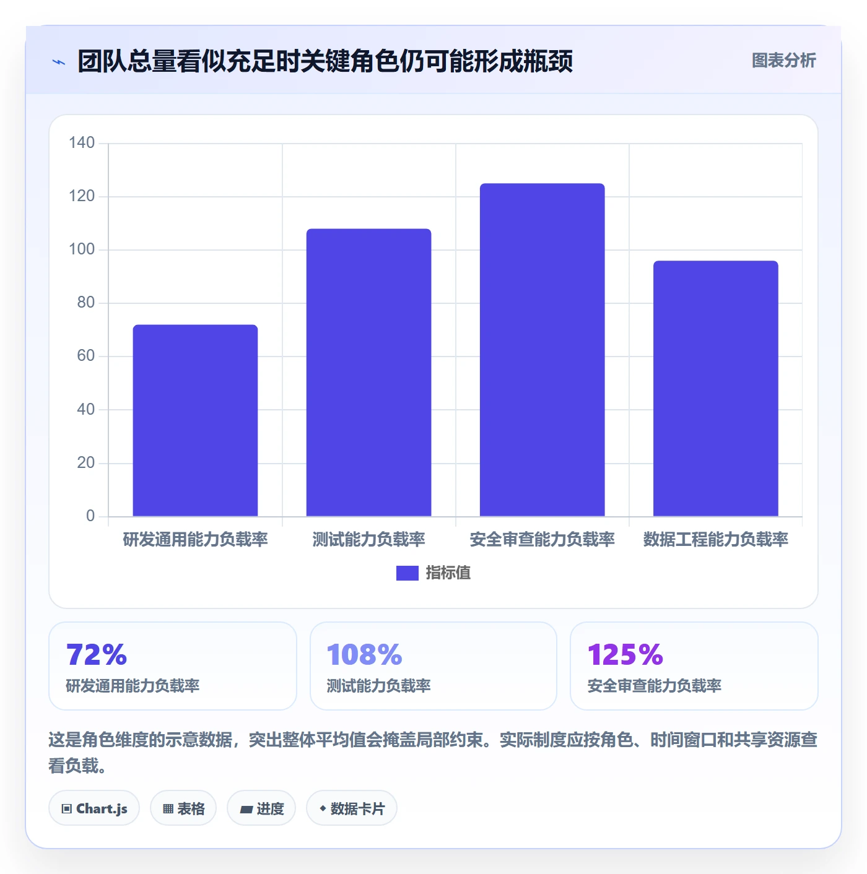Viewport: 867px width, 874px height.
Task: Select the 安全审查能力负载率 bar in the chart
Action: 542,350
